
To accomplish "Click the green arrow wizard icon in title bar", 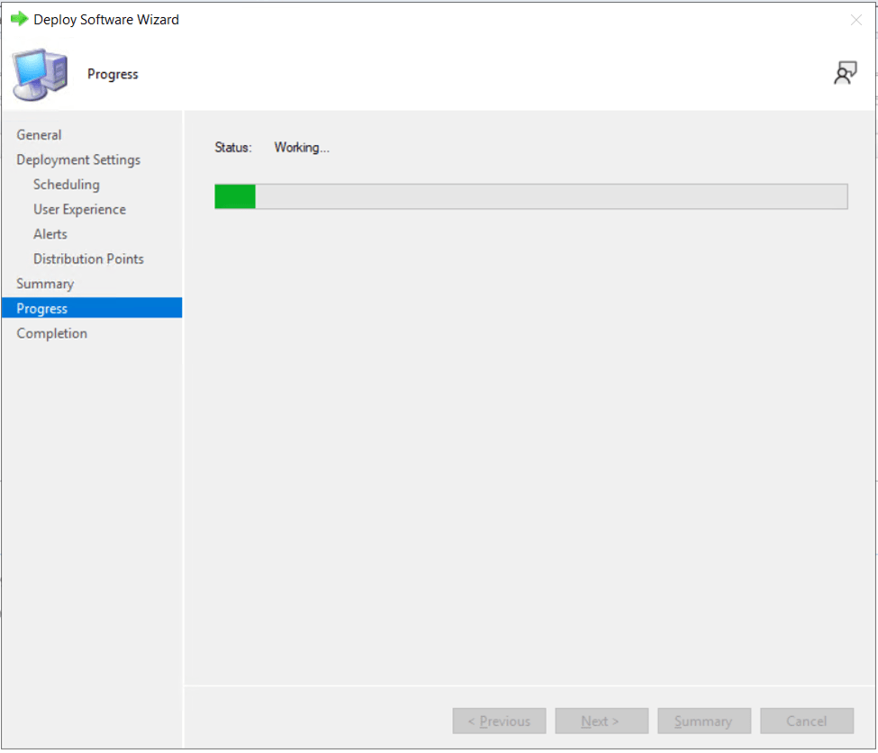I will pyautogui.click(x=19, y=19).
